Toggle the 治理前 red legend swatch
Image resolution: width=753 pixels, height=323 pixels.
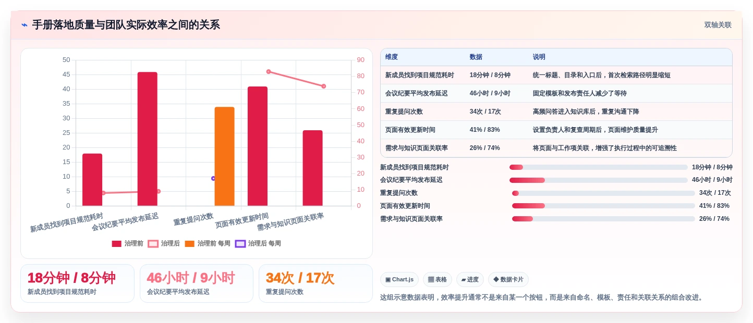pyautogui.click(x=116, y=244)
